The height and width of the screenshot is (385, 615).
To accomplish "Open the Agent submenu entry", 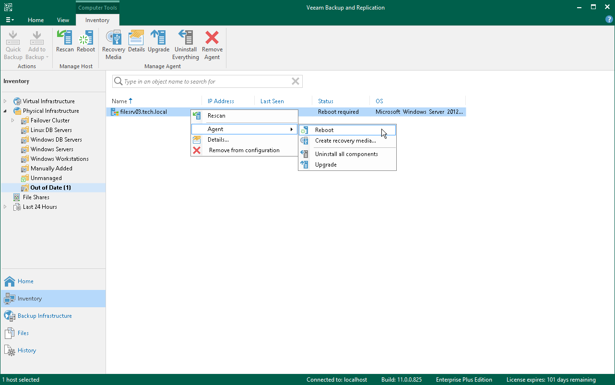I will tap(244, 129).
